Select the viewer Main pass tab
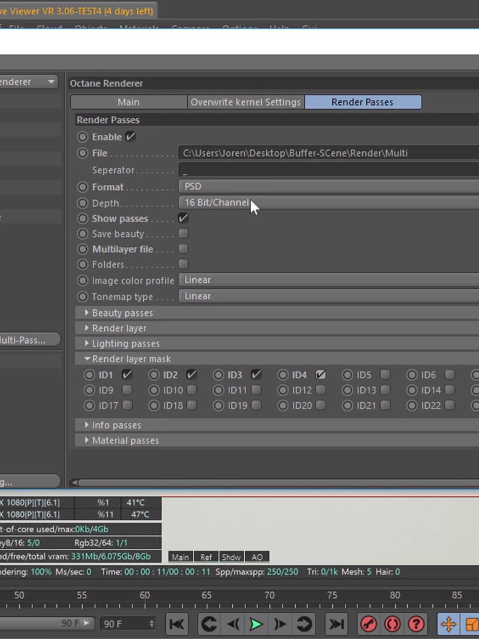Image resolution: width=479 pixels, height=639 pixels. pyautogui.click(x=180, y=557)
